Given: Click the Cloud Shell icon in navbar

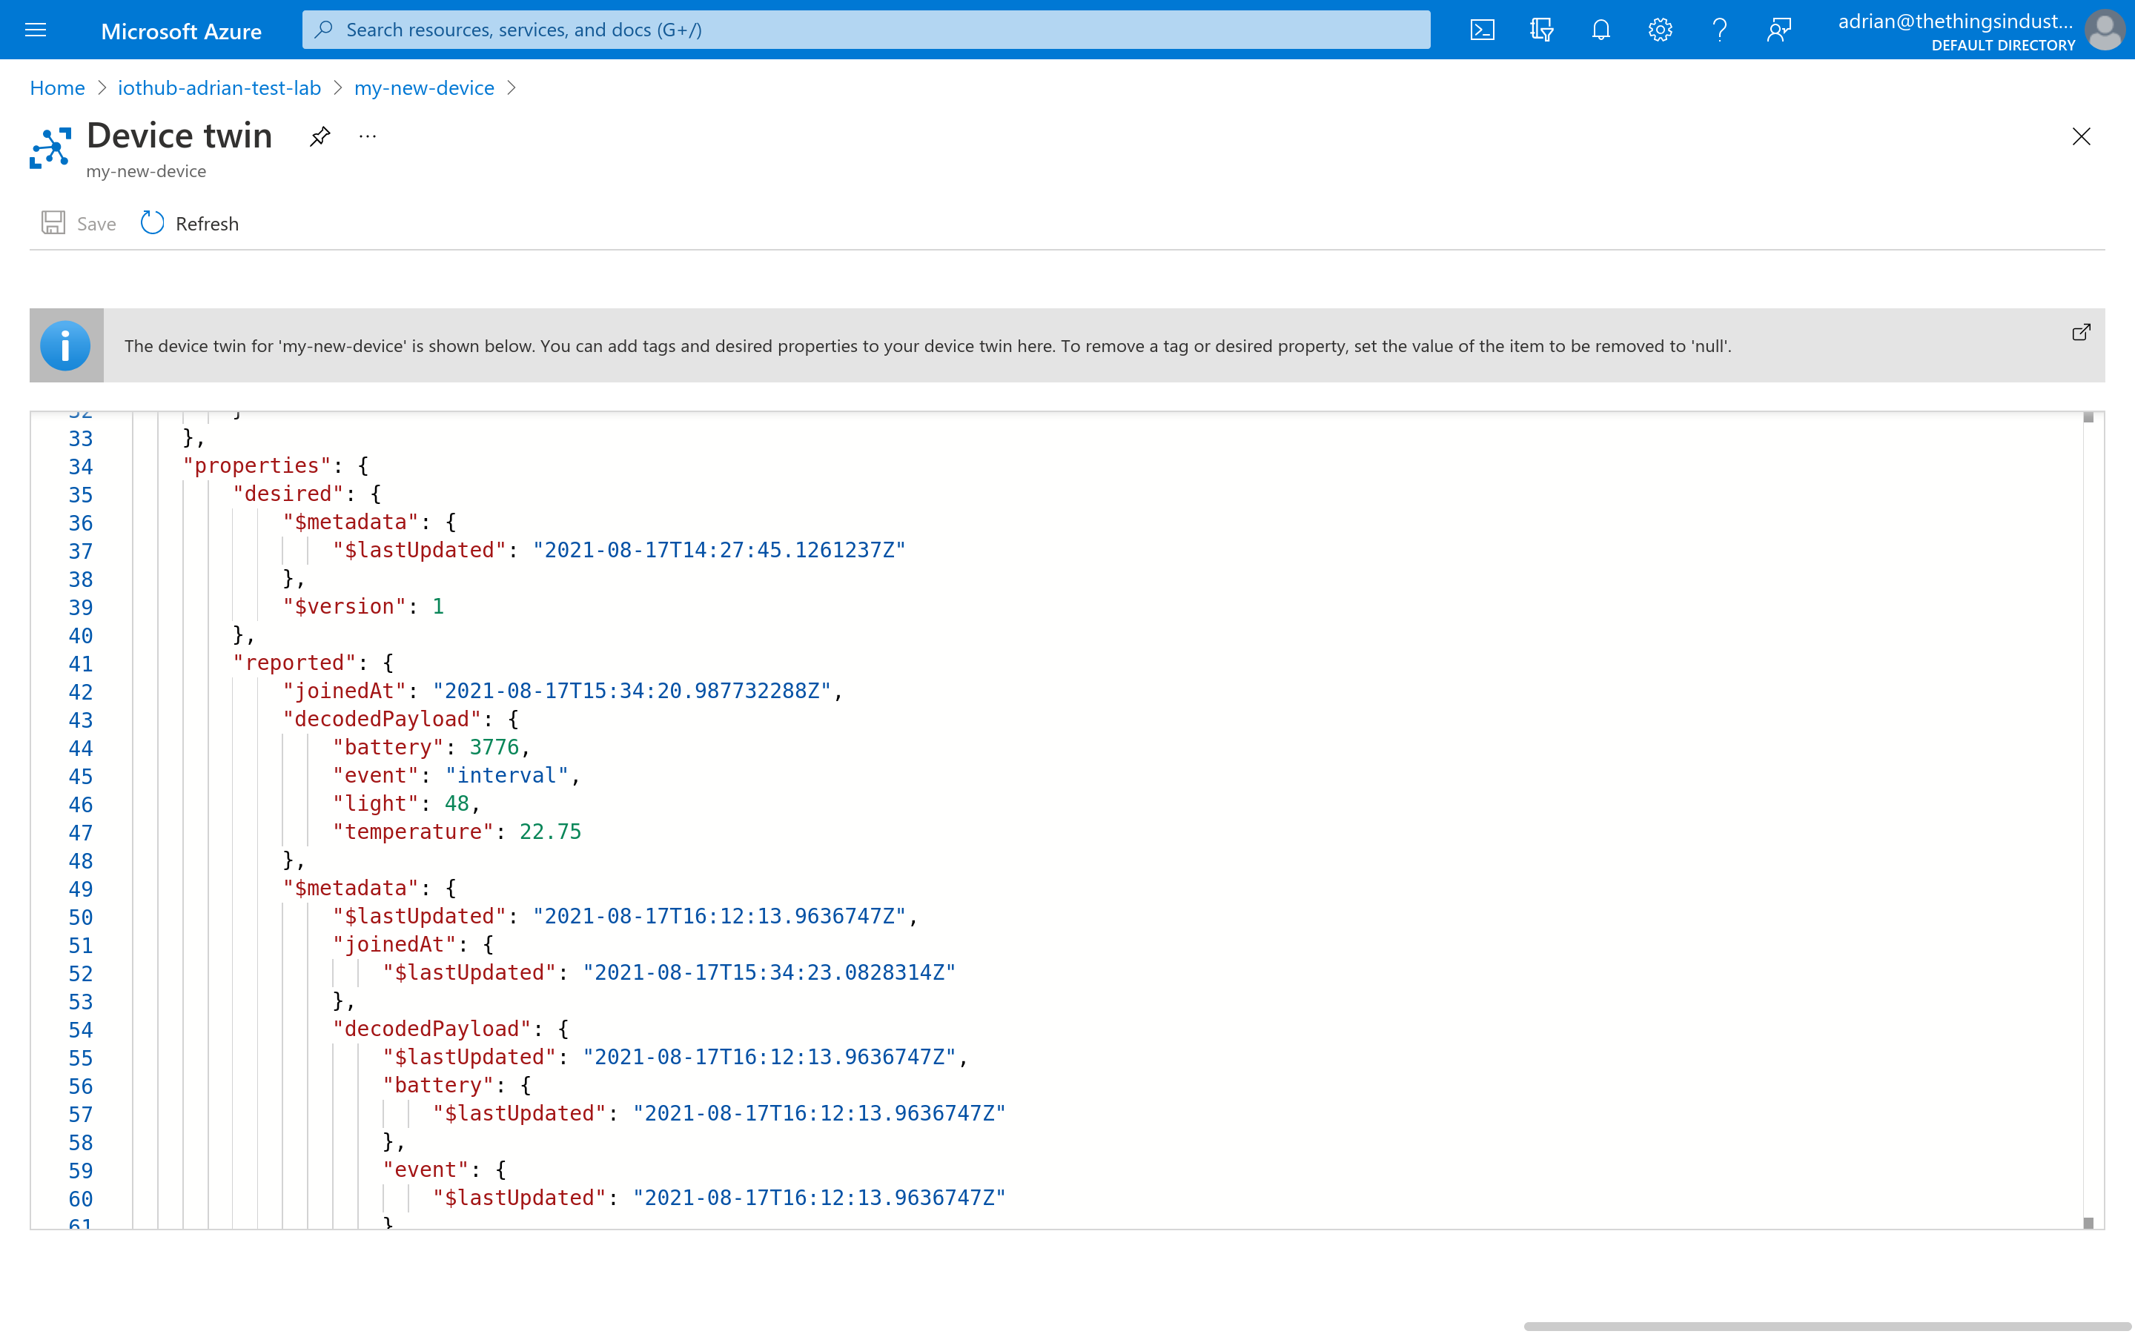Looking at the screenshot, I should coord(1482,29).
